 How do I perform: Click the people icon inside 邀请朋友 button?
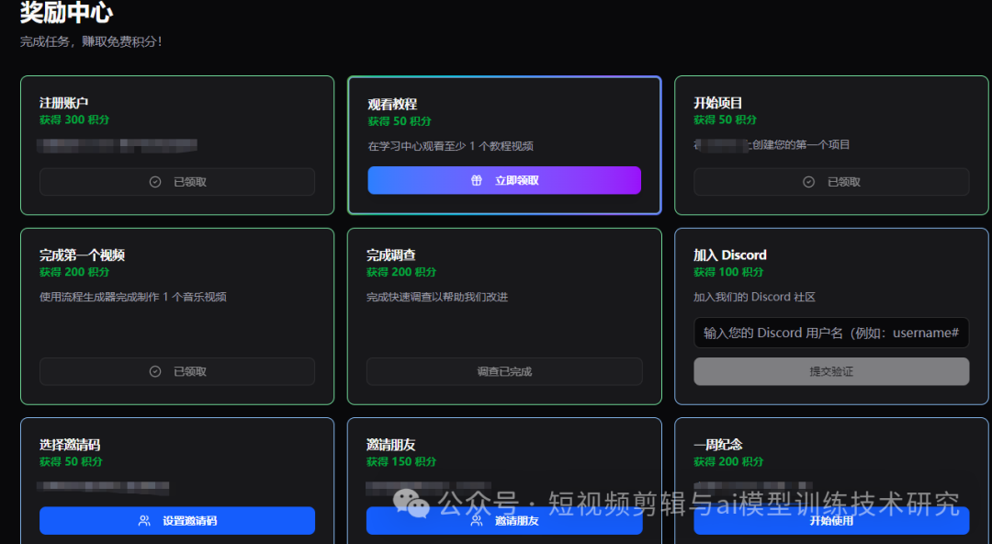point(477,521)
